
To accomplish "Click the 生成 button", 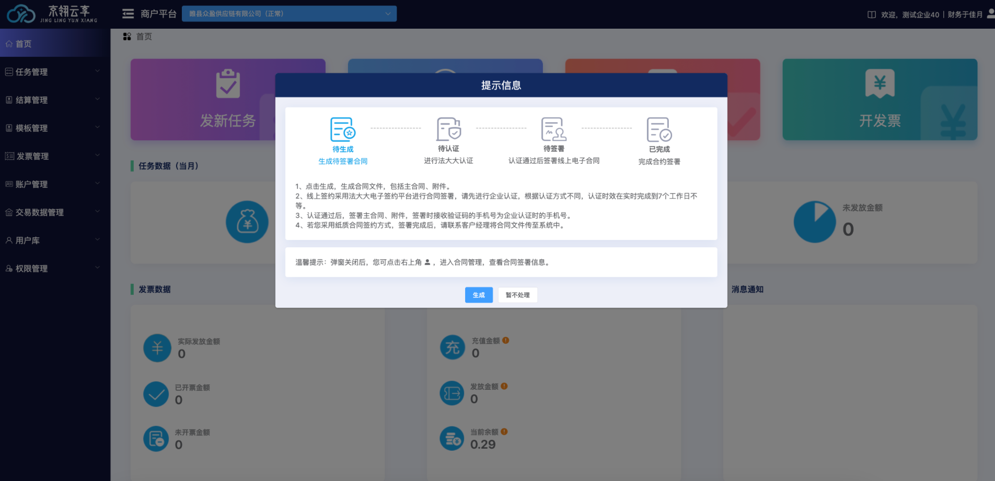I will [x=479, y=295].
